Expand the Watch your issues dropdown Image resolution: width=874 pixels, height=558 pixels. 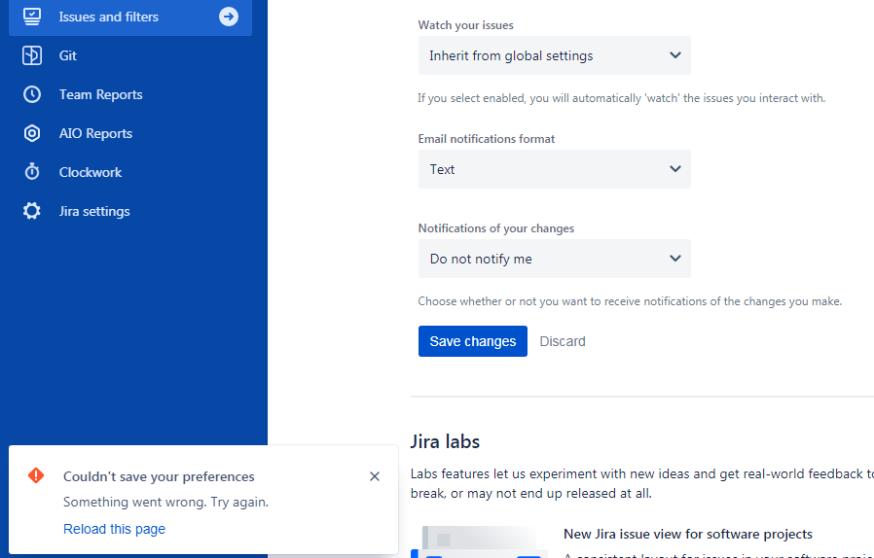554,55
